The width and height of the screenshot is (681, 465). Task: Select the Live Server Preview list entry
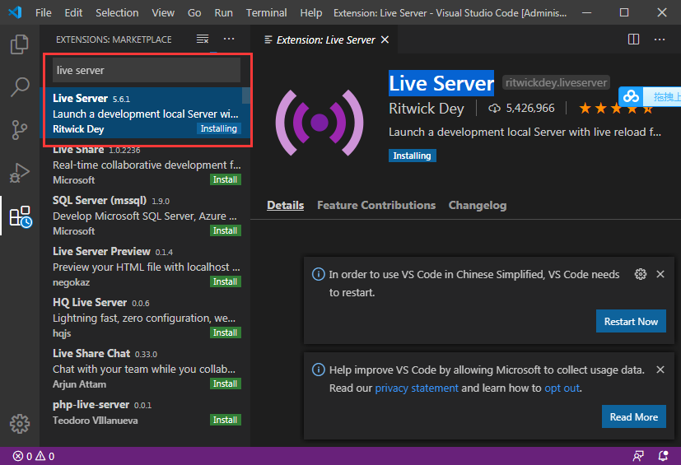click(x=145, y=267)
